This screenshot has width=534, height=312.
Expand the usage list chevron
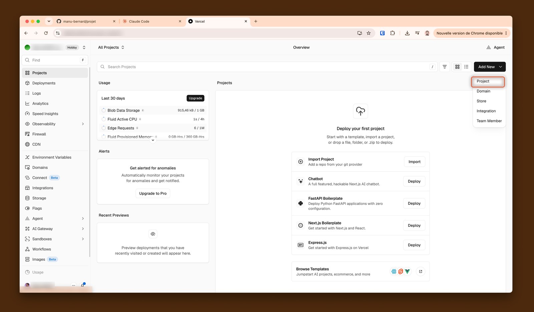point(153,140)
